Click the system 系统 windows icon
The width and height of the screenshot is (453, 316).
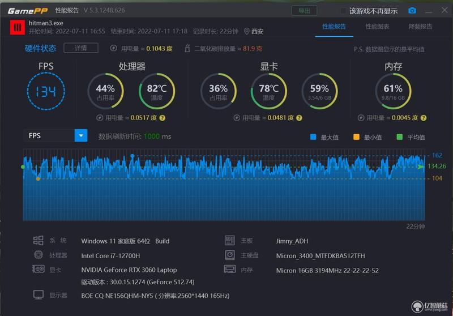click(38, 240)
